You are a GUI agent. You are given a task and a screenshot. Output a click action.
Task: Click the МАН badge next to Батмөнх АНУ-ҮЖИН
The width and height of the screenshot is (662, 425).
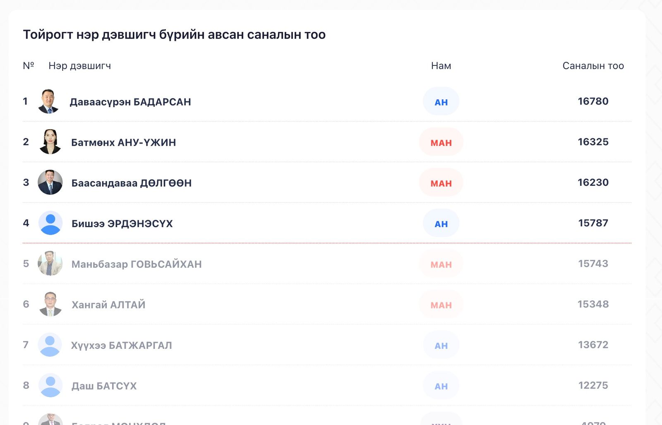[x=441, y=142]
